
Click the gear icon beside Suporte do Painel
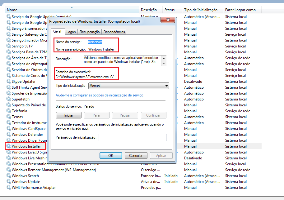tap(8, 105)
